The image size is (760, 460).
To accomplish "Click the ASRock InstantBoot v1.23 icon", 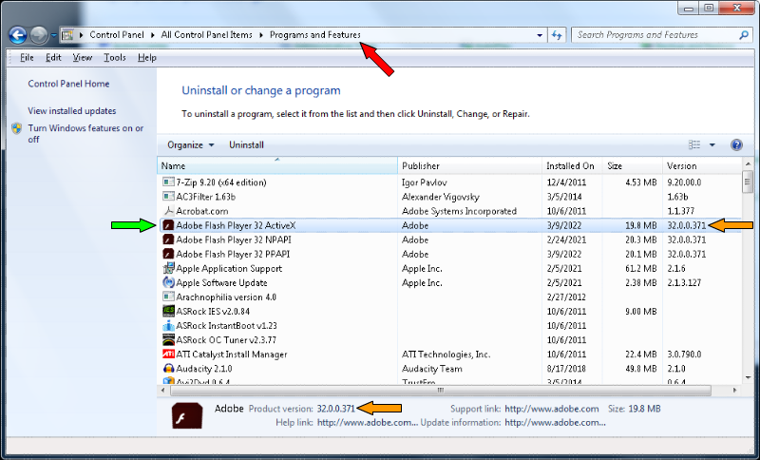I will 168,325.
